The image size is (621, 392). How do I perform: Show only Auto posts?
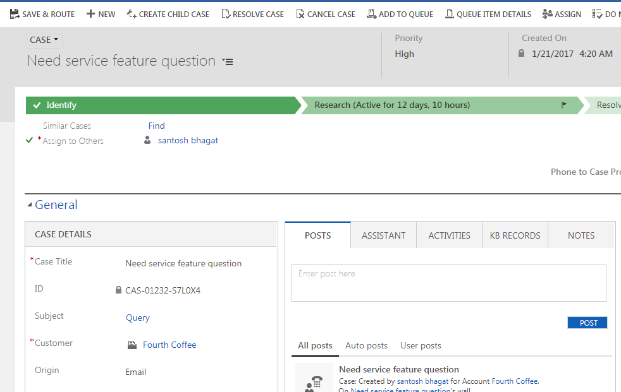[366, 345]
